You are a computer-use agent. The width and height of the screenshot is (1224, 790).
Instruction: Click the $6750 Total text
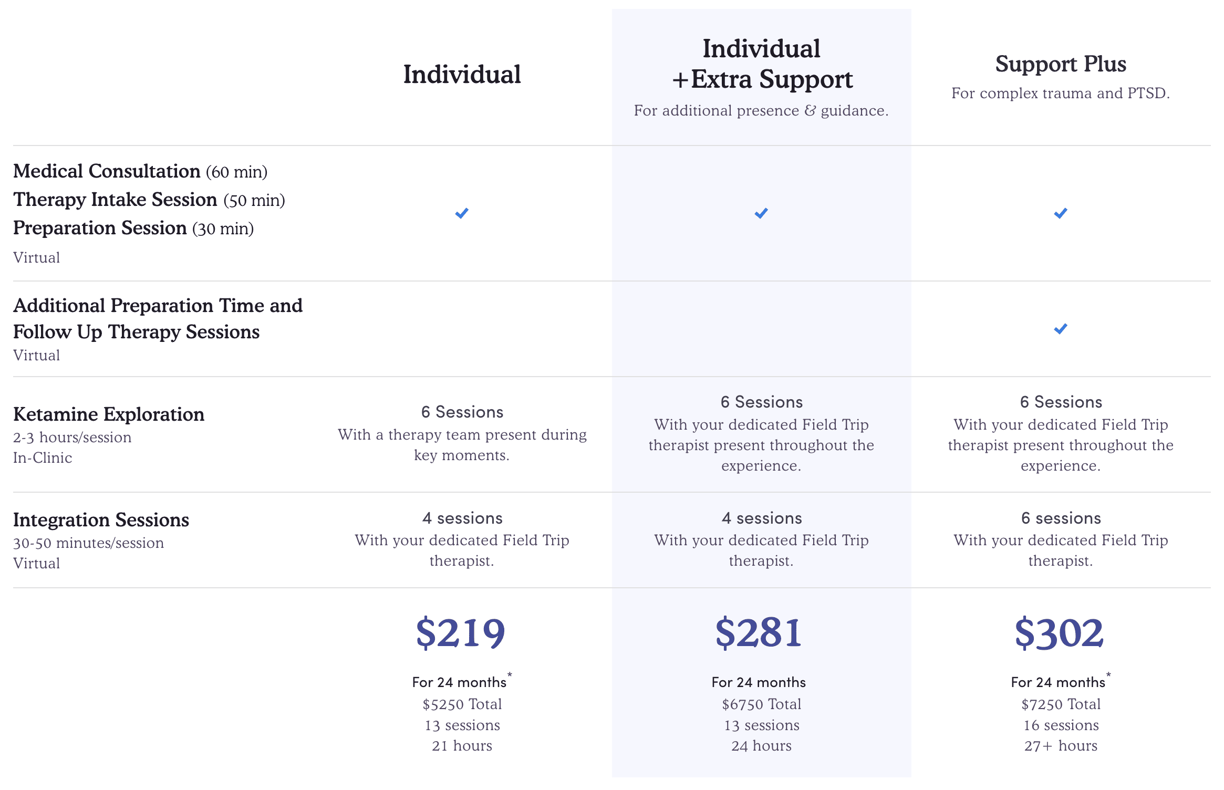(x=761, y=704)
